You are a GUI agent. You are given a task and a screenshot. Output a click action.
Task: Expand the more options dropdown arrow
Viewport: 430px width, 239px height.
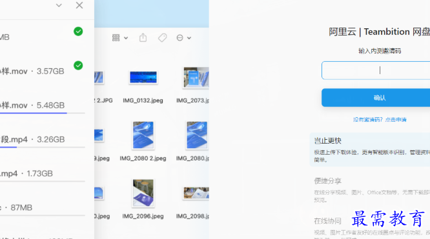(x=189, y=38)
